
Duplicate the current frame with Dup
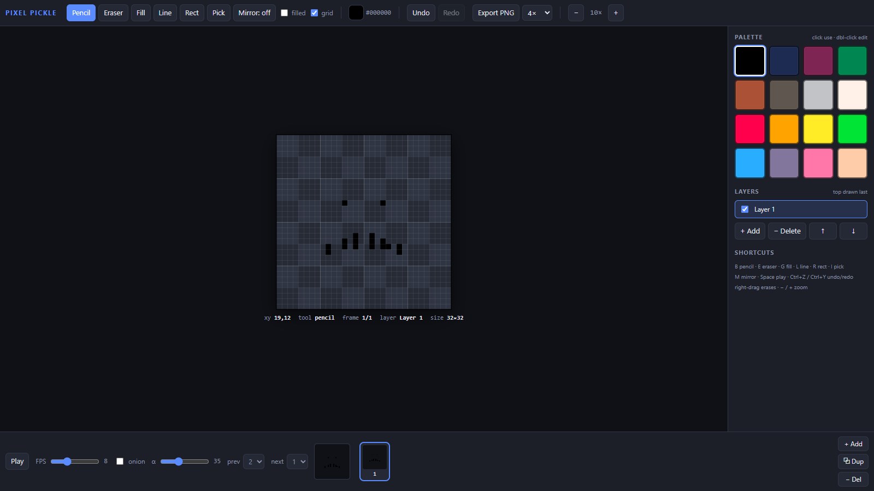tap(853, 462)
